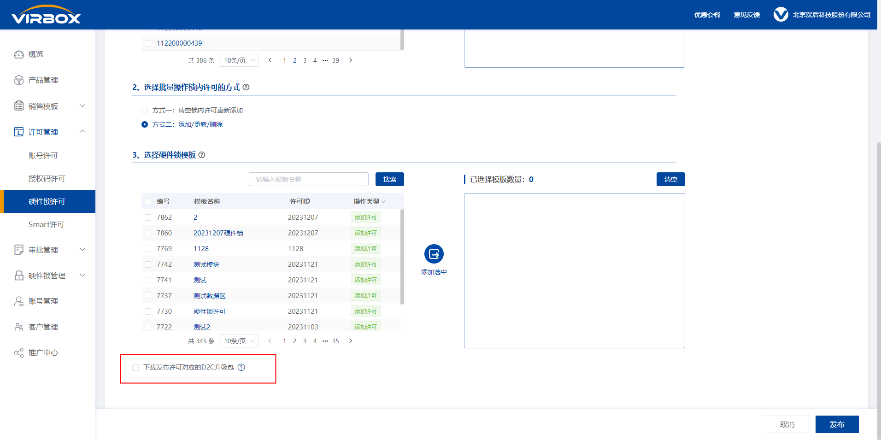Click the 取消 button
The width and height of the screenshot is (881, 440).
787,424
